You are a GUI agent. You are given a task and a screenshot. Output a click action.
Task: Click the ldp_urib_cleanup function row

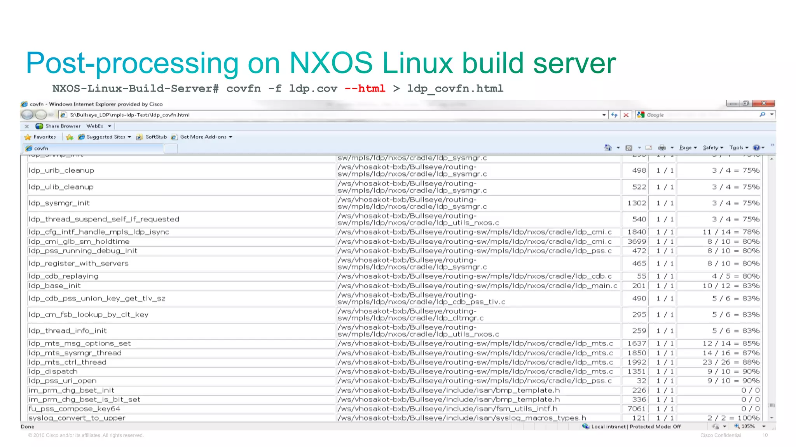395,171
